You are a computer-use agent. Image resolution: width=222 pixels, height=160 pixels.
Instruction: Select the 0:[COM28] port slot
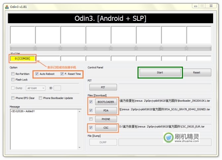pos(23,58)
